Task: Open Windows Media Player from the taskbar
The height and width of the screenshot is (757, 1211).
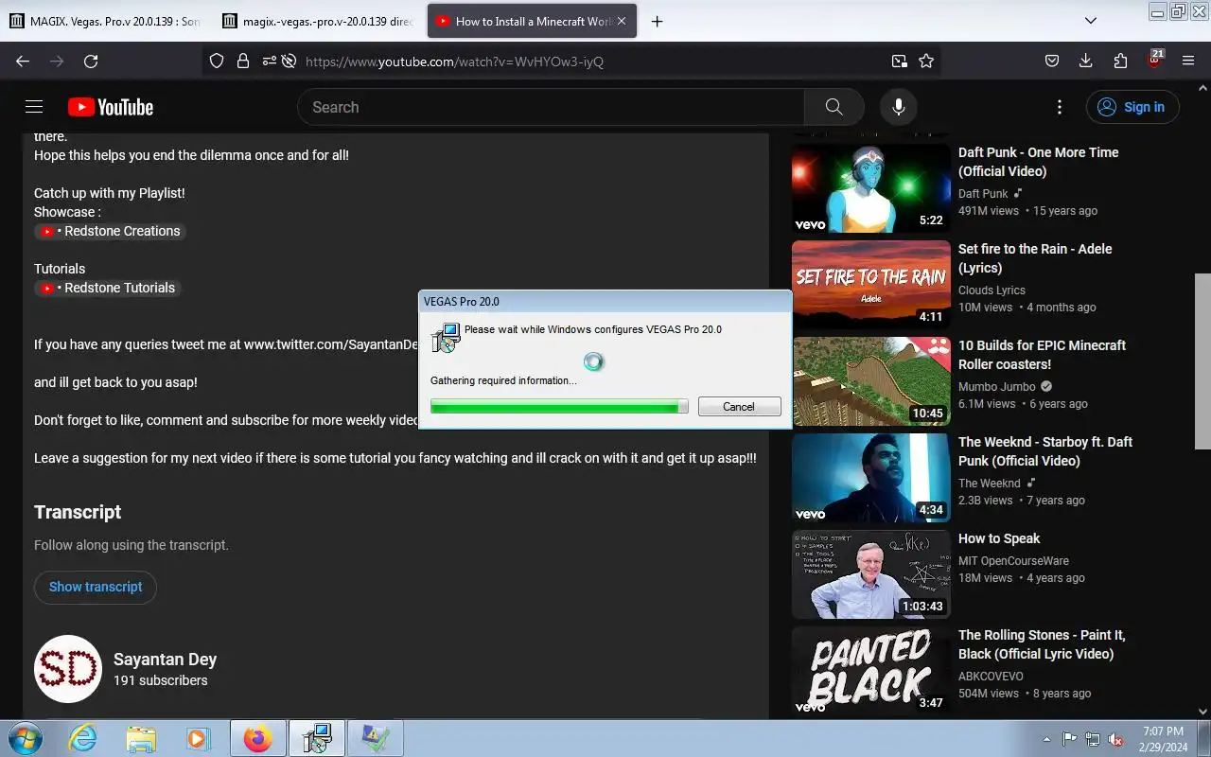Action: click(x=198, y=738)
